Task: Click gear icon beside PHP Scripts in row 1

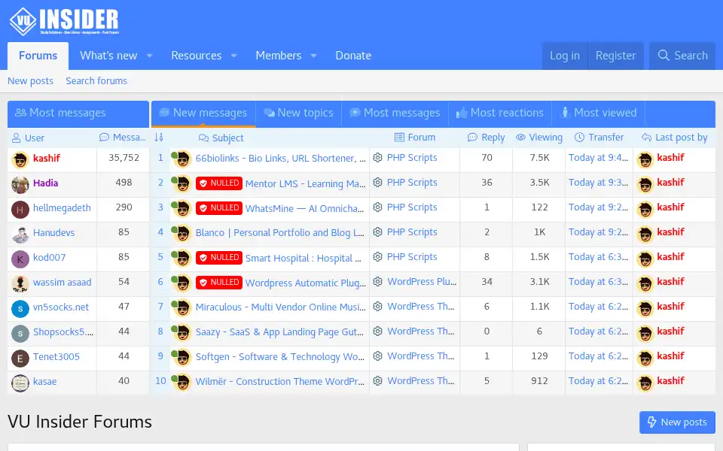Action: (x=377, y=157)
